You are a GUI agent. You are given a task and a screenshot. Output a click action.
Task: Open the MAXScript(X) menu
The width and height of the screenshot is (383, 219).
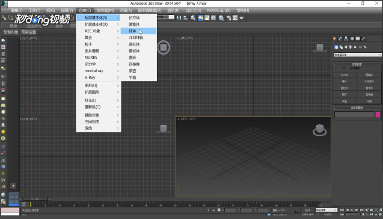[x=219, y=10]
